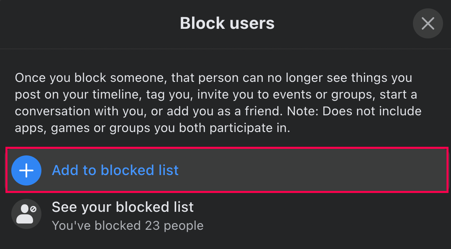The width and height of the screenshot is (451, 249).
Task: Click the blue plus icon
Action: click(26, 170)
